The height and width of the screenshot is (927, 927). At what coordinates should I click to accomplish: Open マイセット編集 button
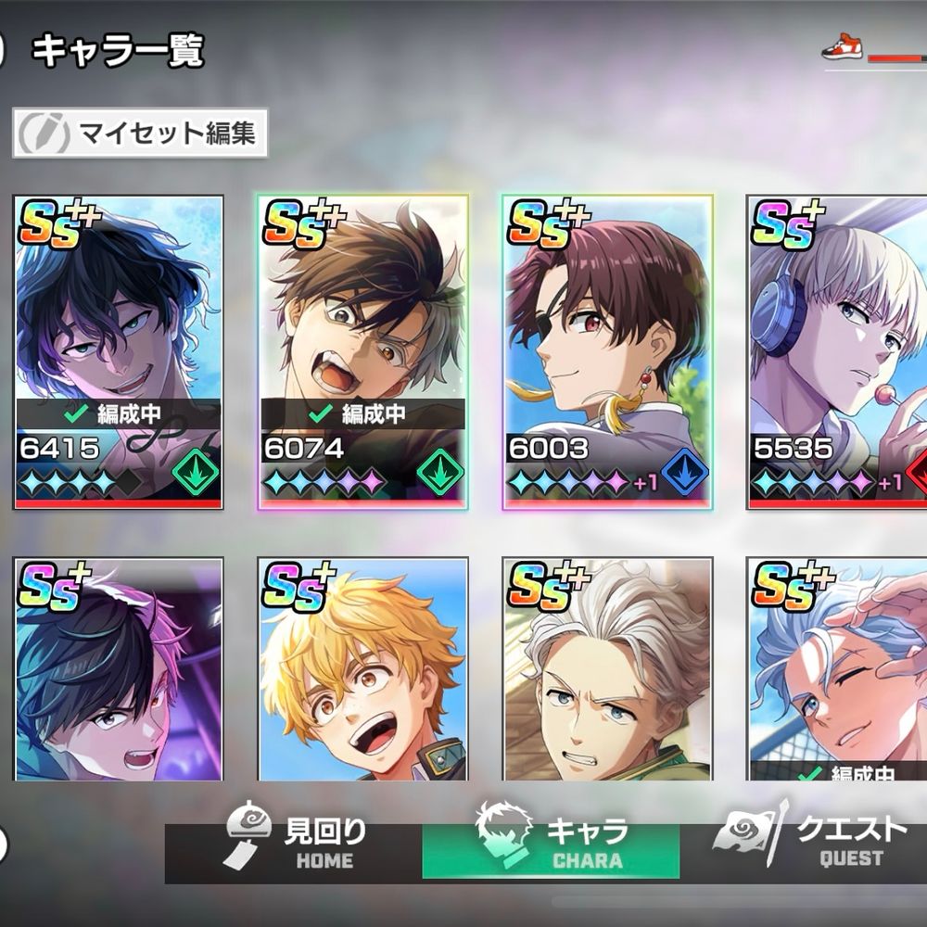pyautogui.click(x=140, y=133)
